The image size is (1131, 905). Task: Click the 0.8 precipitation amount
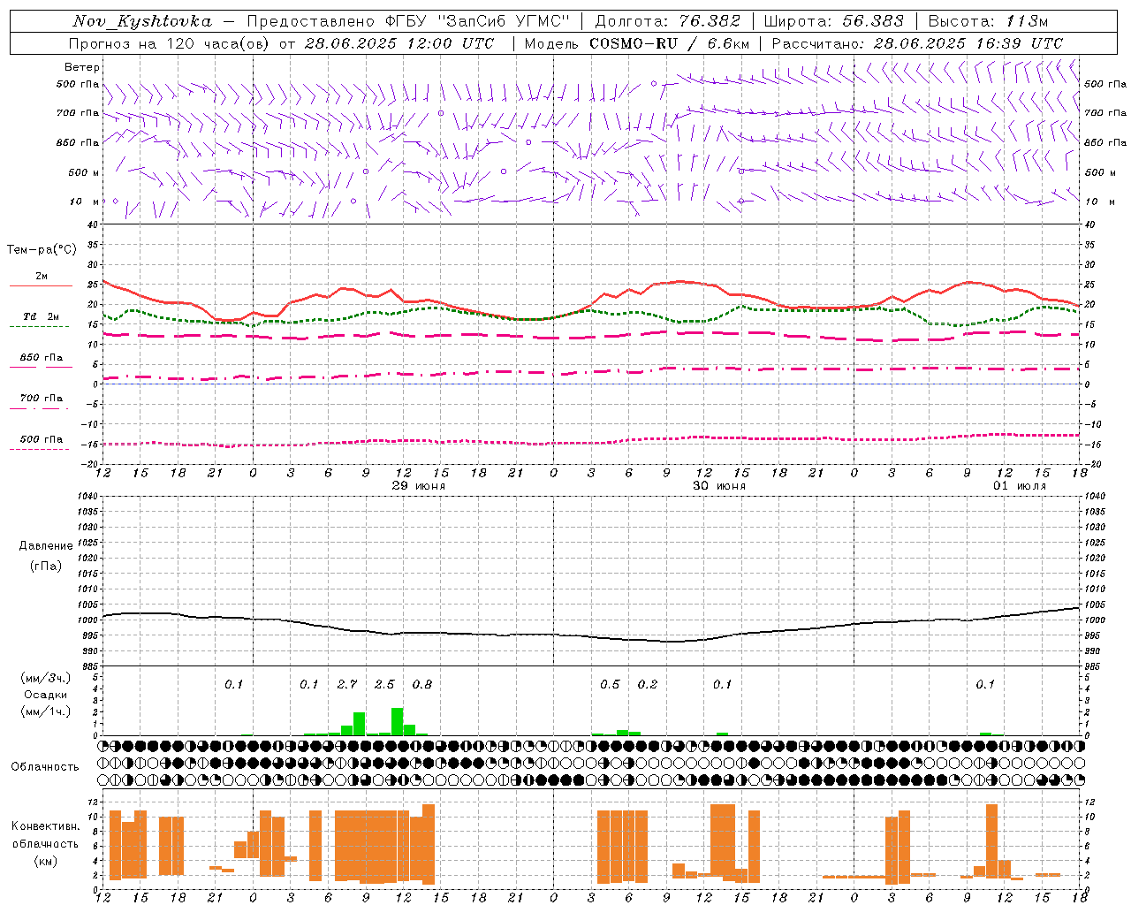(422, 685)
